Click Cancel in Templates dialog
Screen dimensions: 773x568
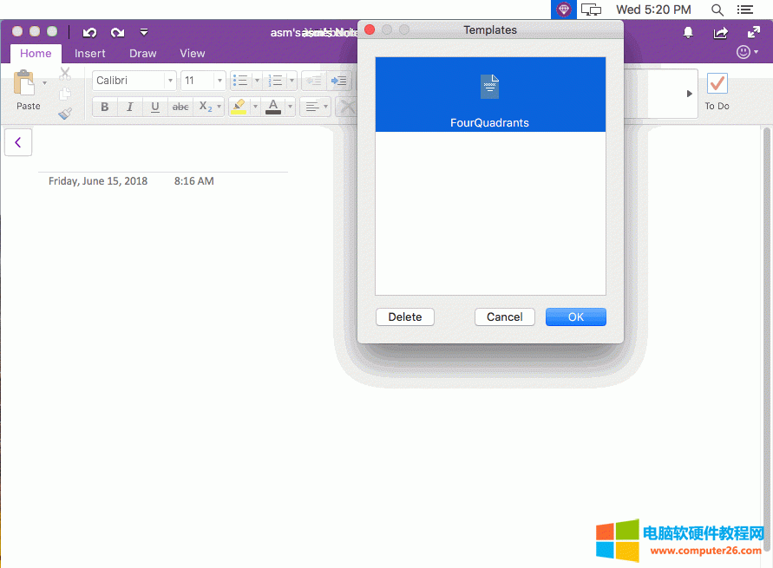tap(504, 317)
